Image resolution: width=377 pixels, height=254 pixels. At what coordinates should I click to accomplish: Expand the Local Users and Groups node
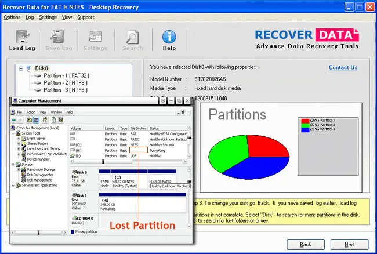pos(19,149)
